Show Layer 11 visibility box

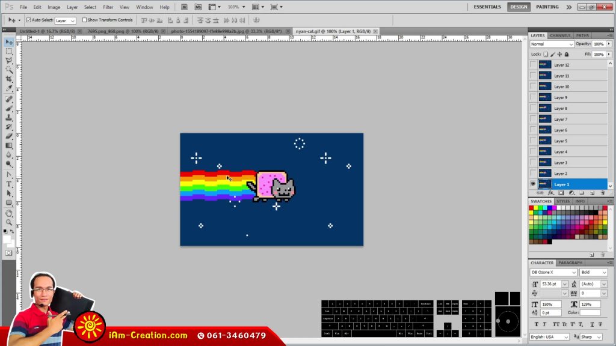coord(533,76)
